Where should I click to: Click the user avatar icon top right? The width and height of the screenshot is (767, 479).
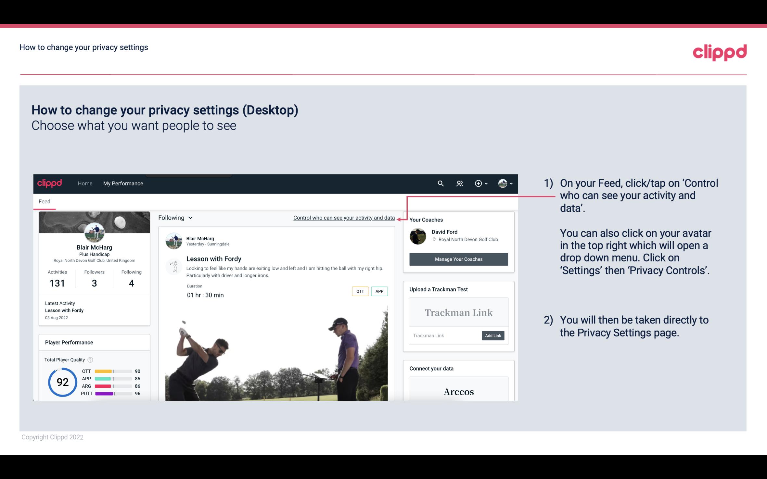502,183
